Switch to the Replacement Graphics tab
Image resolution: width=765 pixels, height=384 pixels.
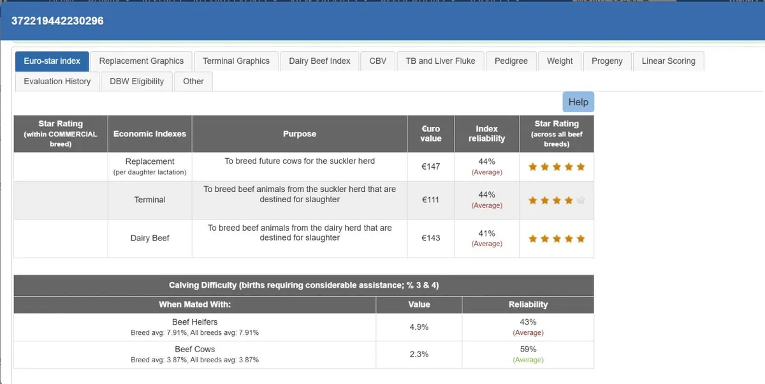(x=141, y=61)
